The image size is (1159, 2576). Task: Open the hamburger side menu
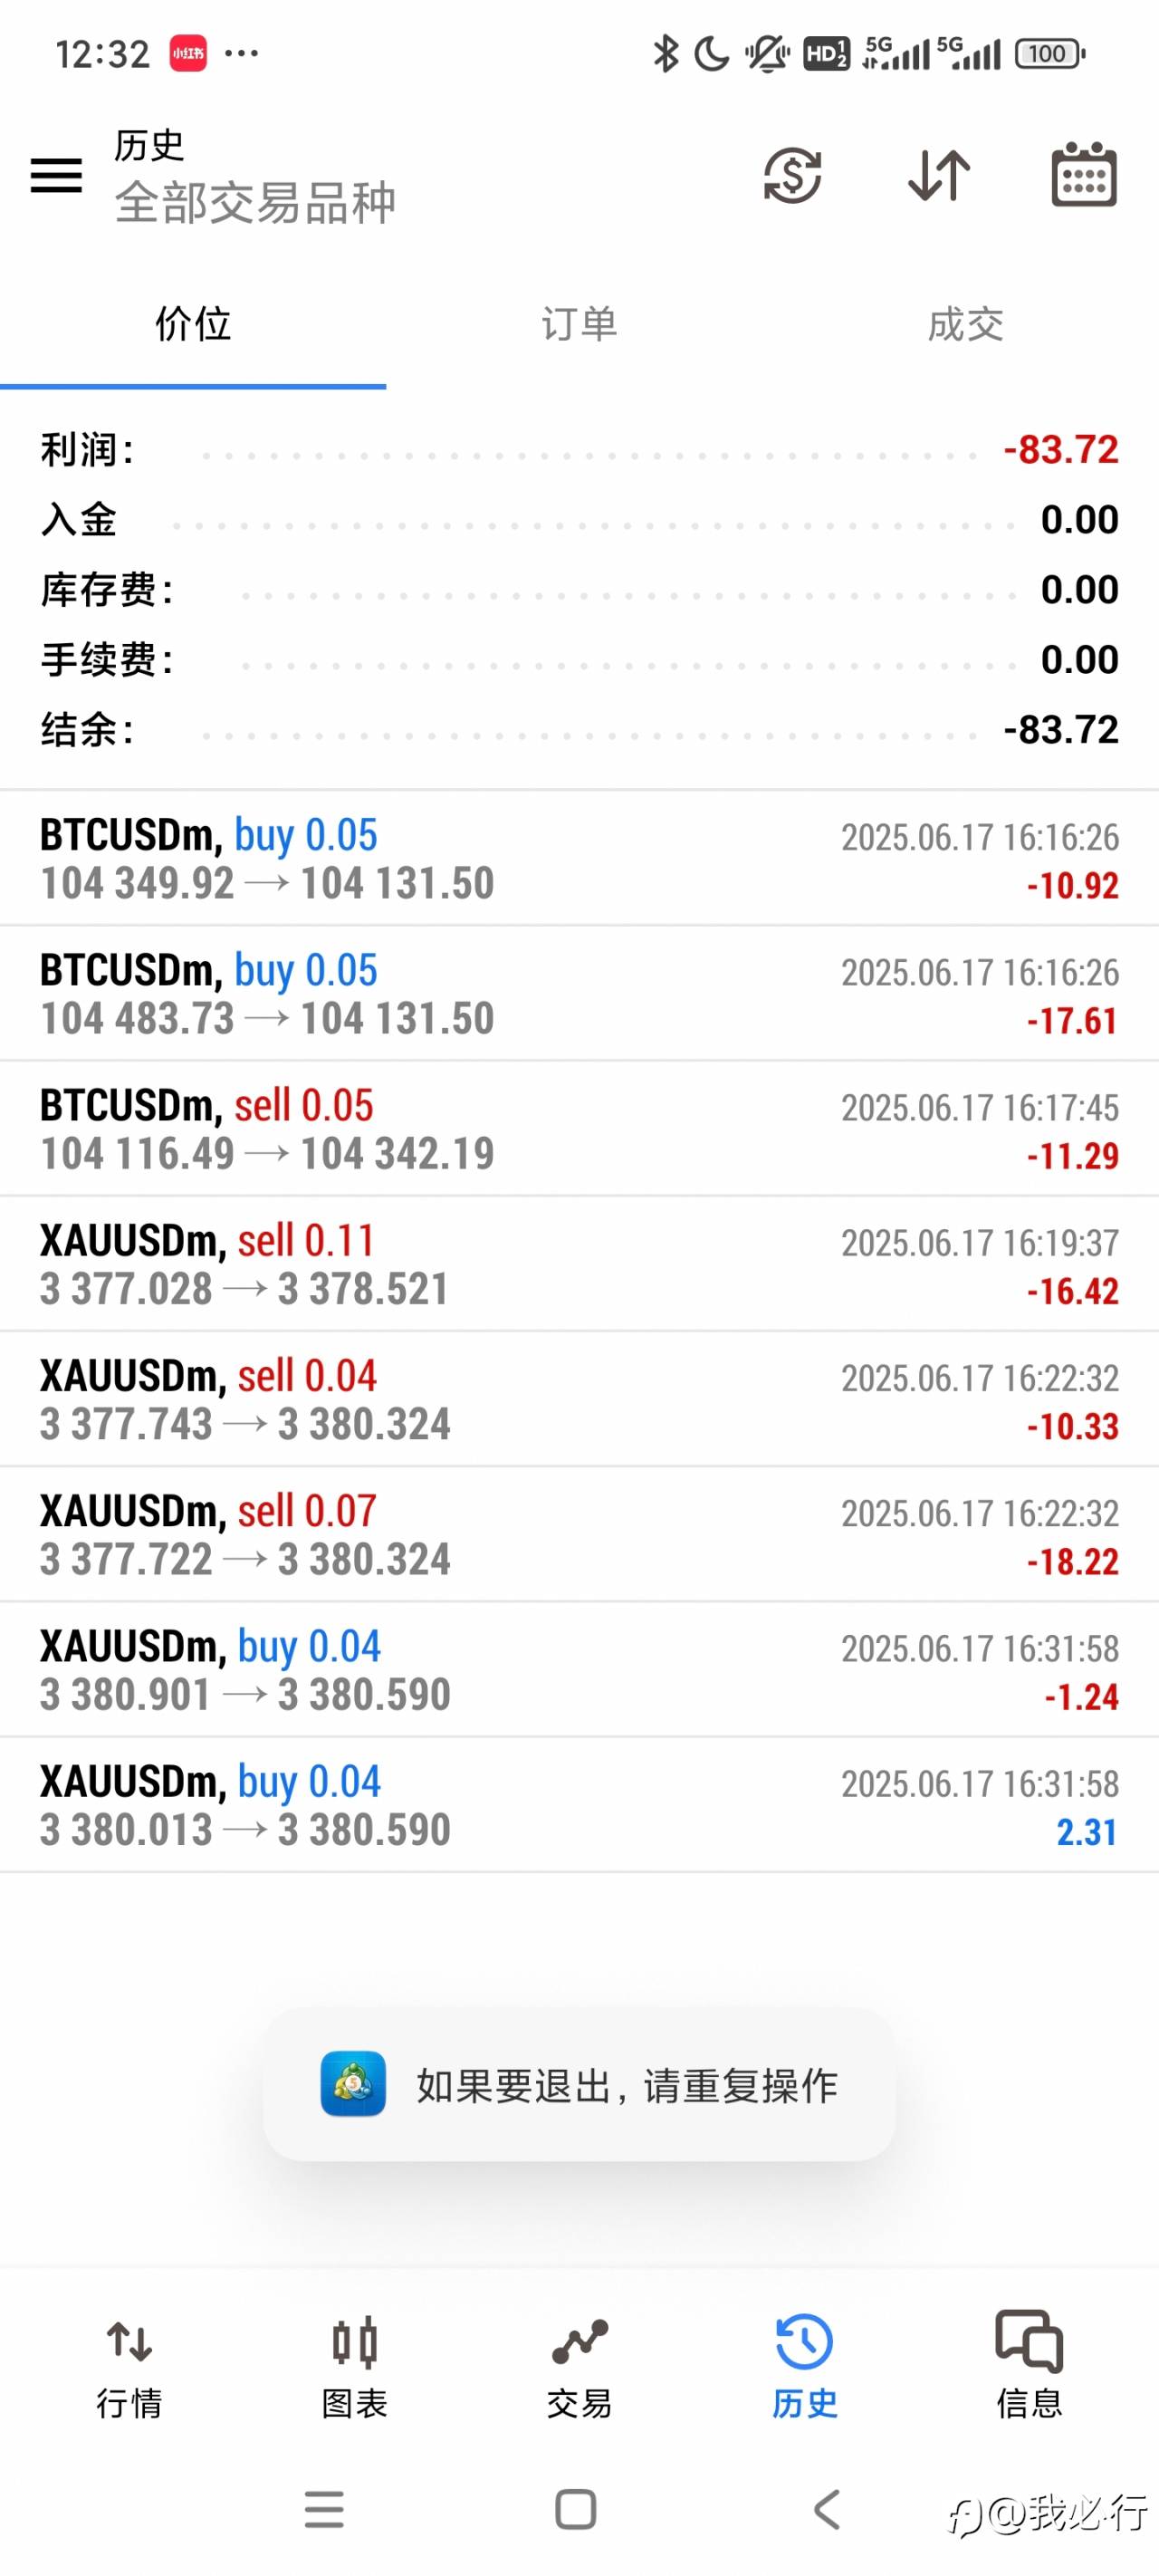(x=56, y=176)
